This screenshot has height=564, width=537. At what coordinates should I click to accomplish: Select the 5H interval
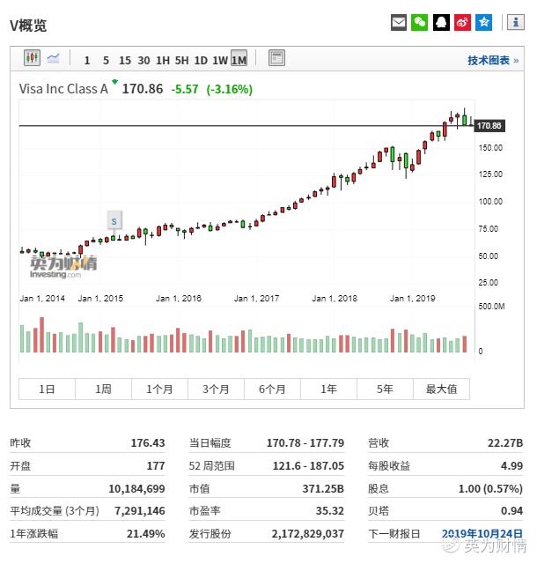[x=181, y=60]
